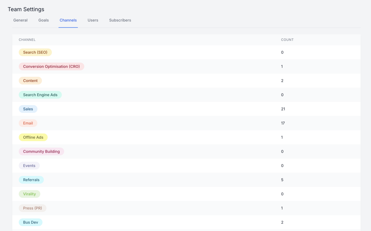Screen dimensions: 371x231
Task: Select the Referrals channel tag
Action: [x=31, y=180]
